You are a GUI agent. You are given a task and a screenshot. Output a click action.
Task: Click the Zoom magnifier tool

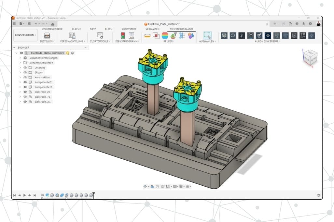coord(163,187)
